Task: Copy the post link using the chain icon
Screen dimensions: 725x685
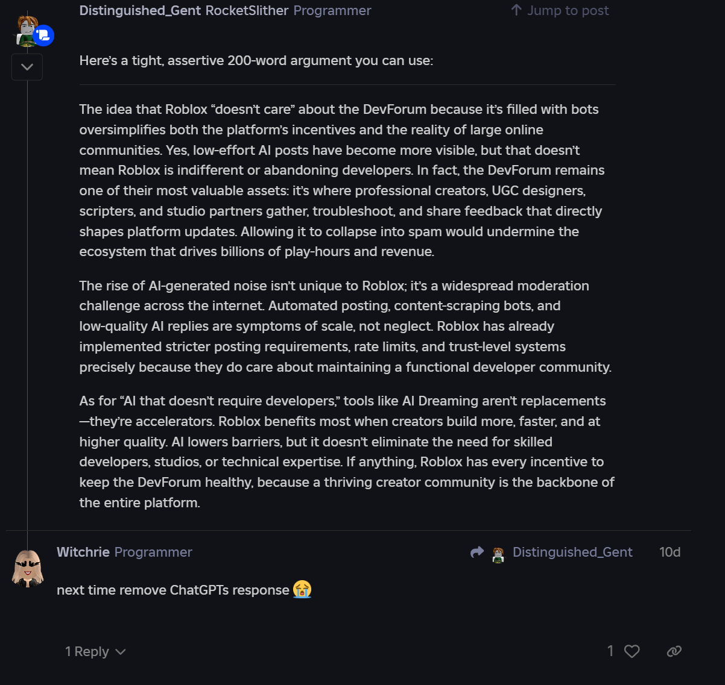Action: click(x=674, y=651)
